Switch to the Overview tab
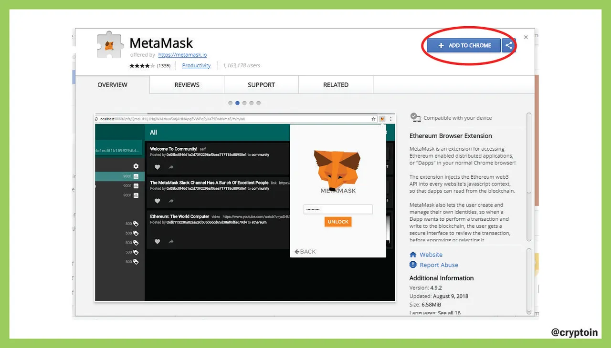This screenshot has height=348, width=611. [113, 85]
